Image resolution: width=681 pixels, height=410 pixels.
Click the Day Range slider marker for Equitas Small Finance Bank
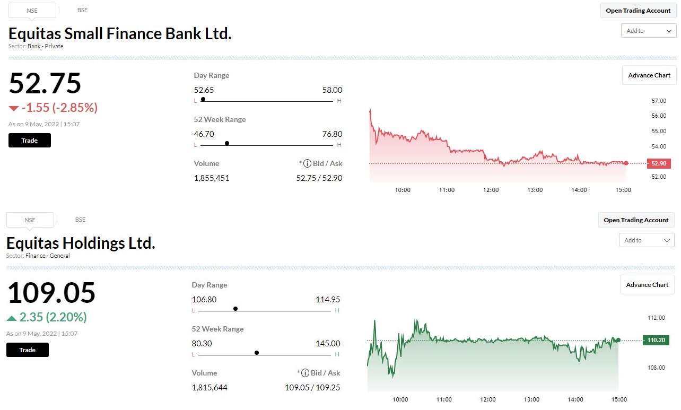pyautogui.click(x=203, y=99)
